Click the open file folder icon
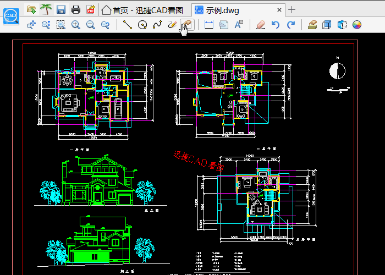Screen dimensions: 385x275 click(x=31, y=9)
